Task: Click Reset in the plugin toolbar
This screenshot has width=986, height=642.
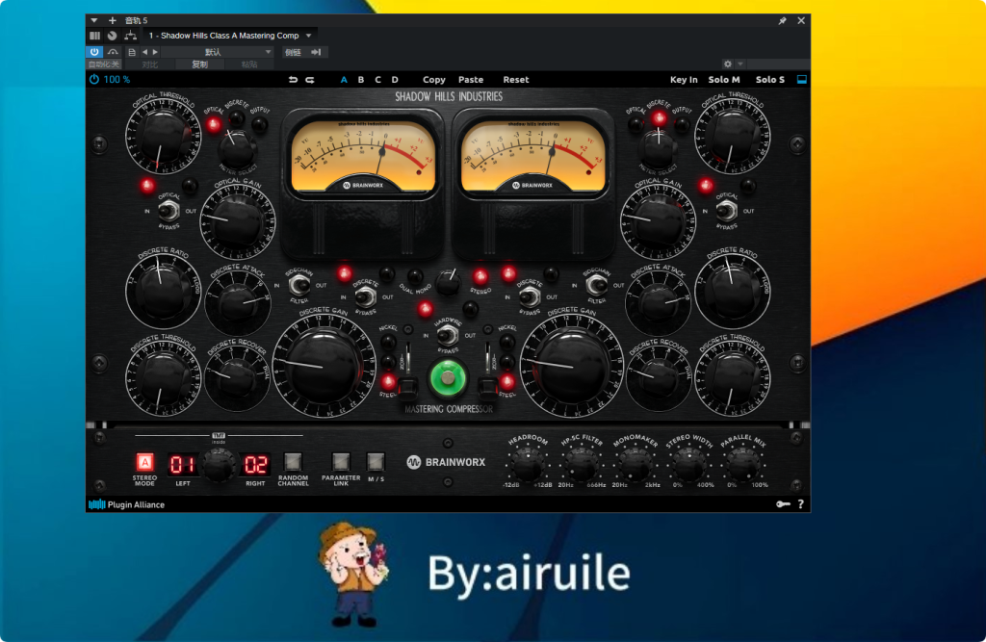Action: [x=516, y=80]
